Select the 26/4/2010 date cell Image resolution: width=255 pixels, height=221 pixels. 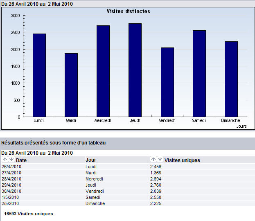pyautogui.click(x=11, y=167)
